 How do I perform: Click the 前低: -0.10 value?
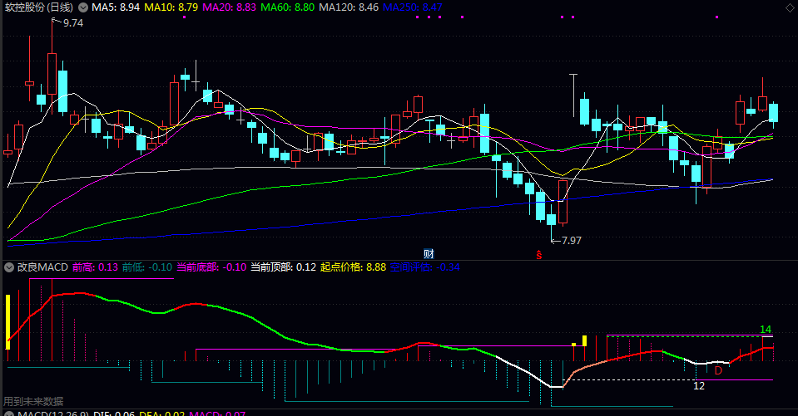[x=147, y=267]
